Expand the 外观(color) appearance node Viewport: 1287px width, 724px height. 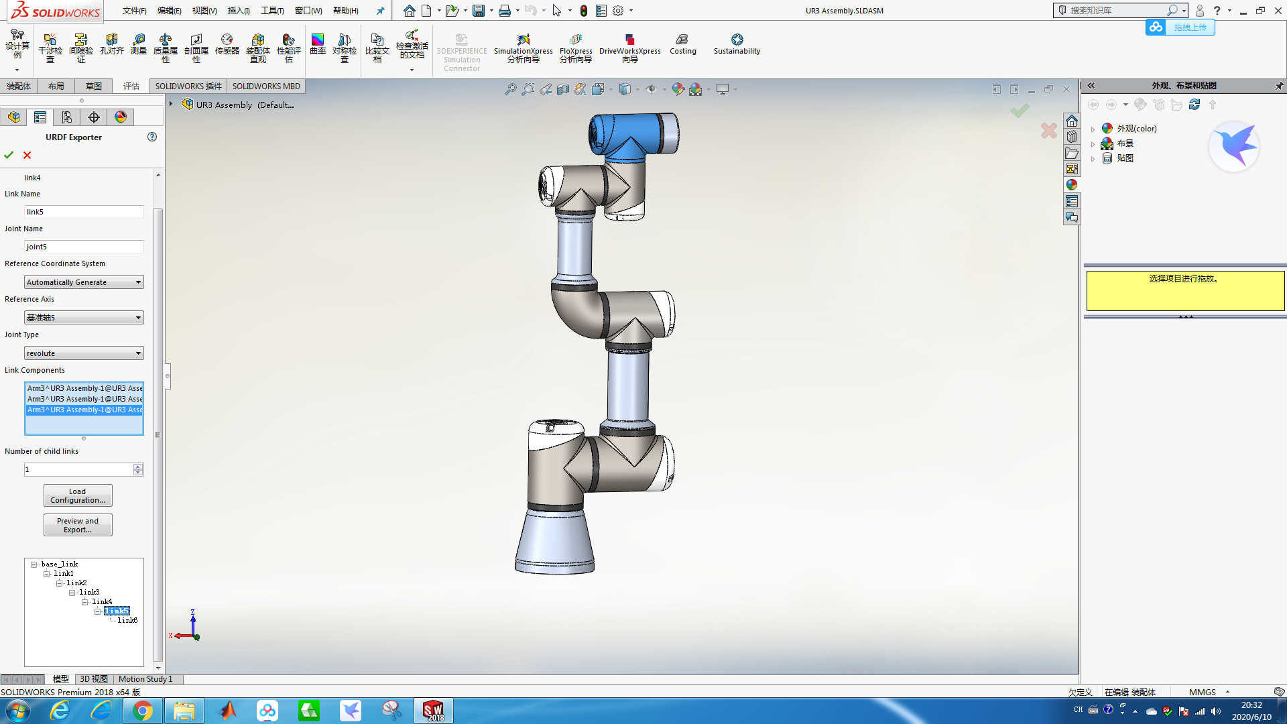pos(1093,129)
